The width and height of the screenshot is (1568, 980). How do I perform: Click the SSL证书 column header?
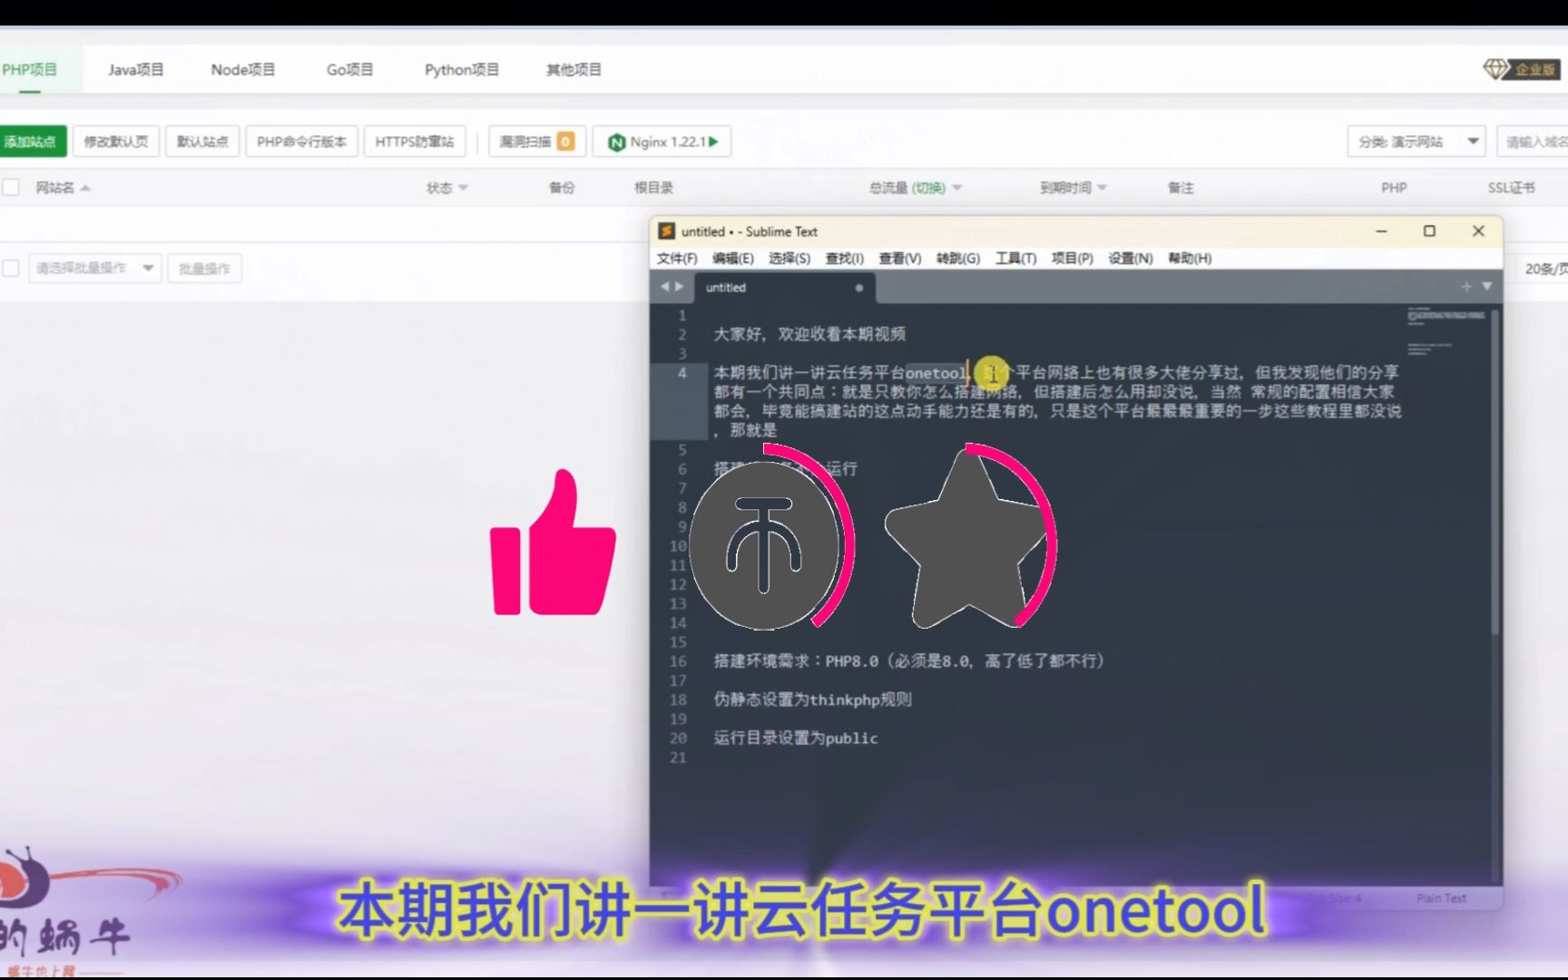pyautogui.click(x=1511, y=188)
